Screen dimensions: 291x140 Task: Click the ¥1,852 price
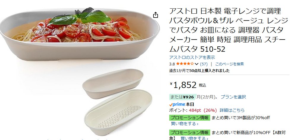(x=185, y=85)
